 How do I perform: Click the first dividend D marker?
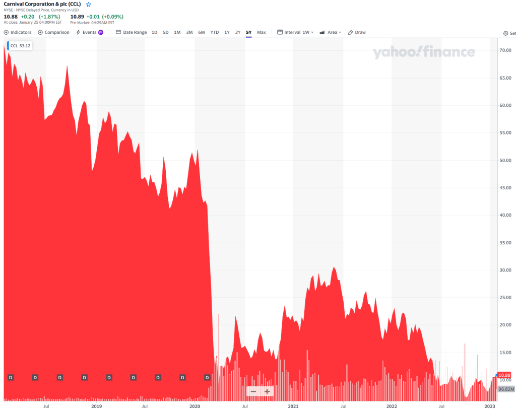coord(11,377)
